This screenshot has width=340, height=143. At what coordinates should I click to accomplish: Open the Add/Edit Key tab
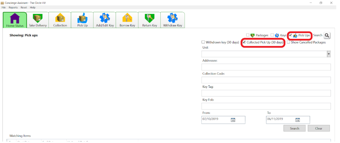tap(105, 20)
